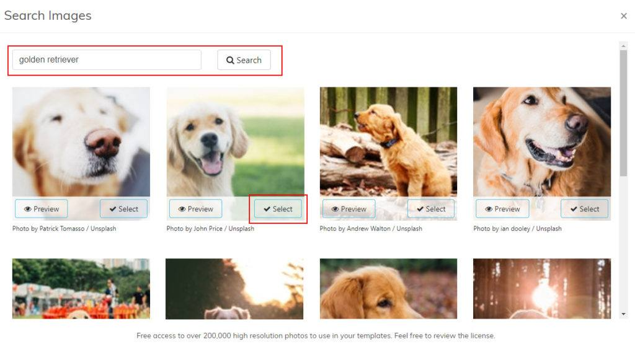The image size is (635, 344).
Task: Click 'Photo by Patrick Tomasso / Unsplash' caption
Action: coord(64,229)
